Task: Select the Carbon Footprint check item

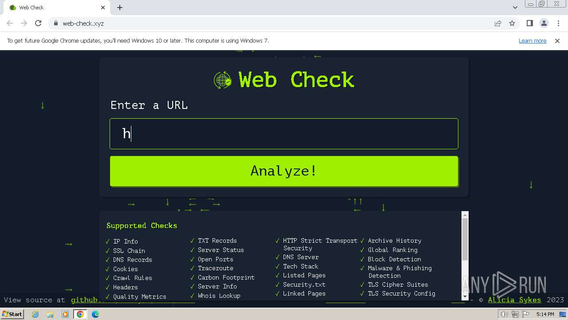Action: 226,277
